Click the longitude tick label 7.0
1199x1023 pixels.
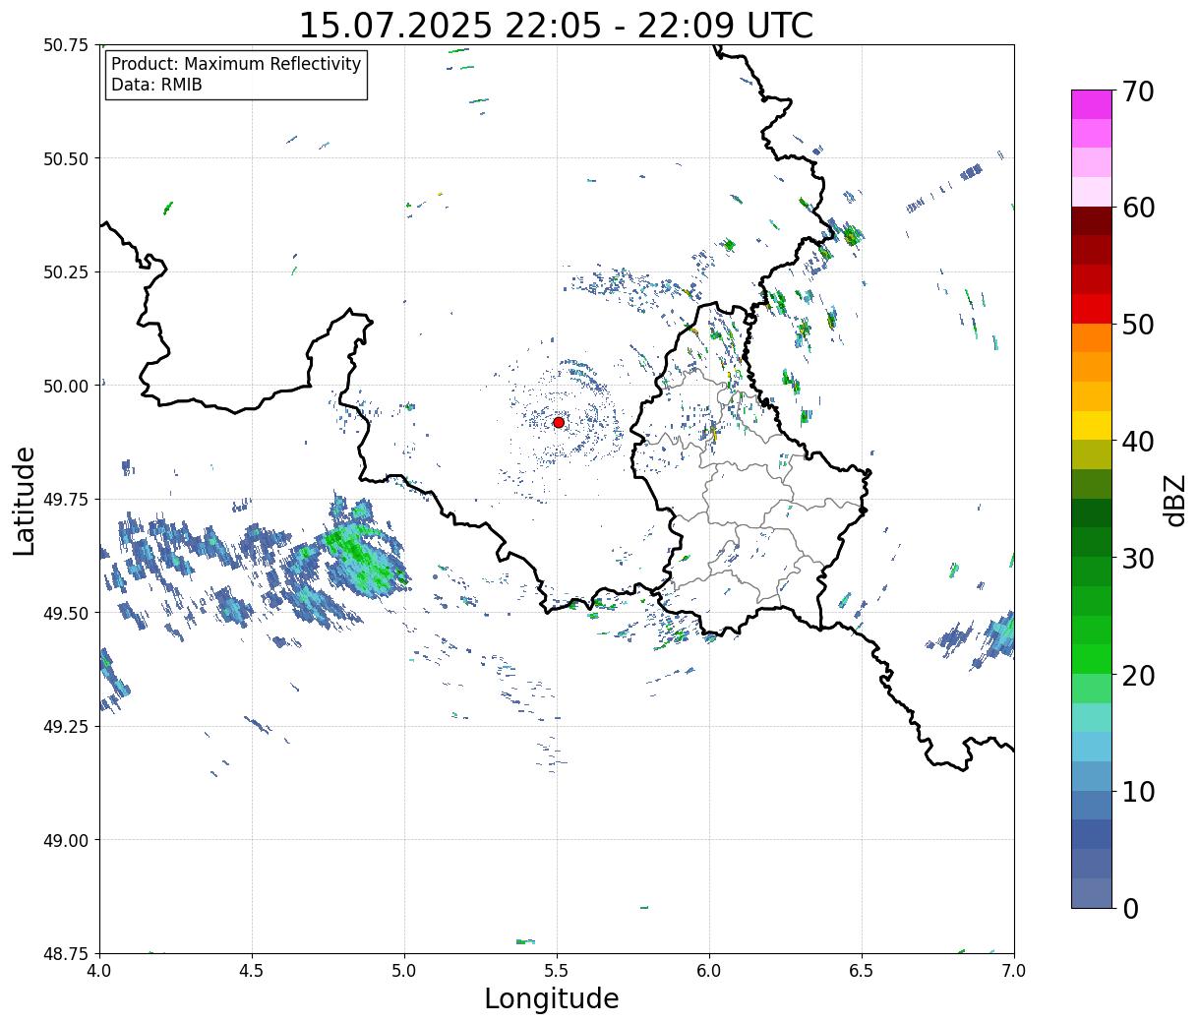coord(1014,970)
